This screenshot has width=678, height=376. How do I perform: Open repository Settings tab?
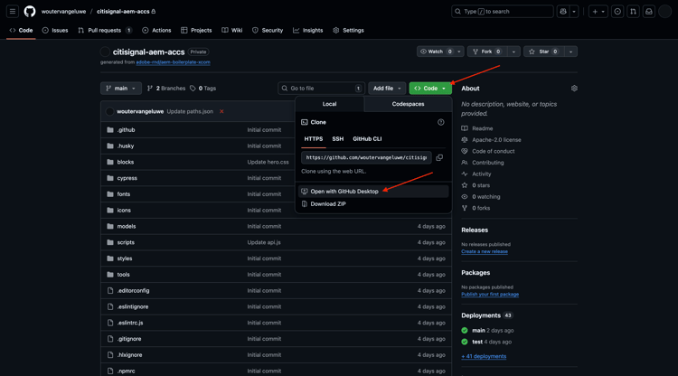[349, 30]
